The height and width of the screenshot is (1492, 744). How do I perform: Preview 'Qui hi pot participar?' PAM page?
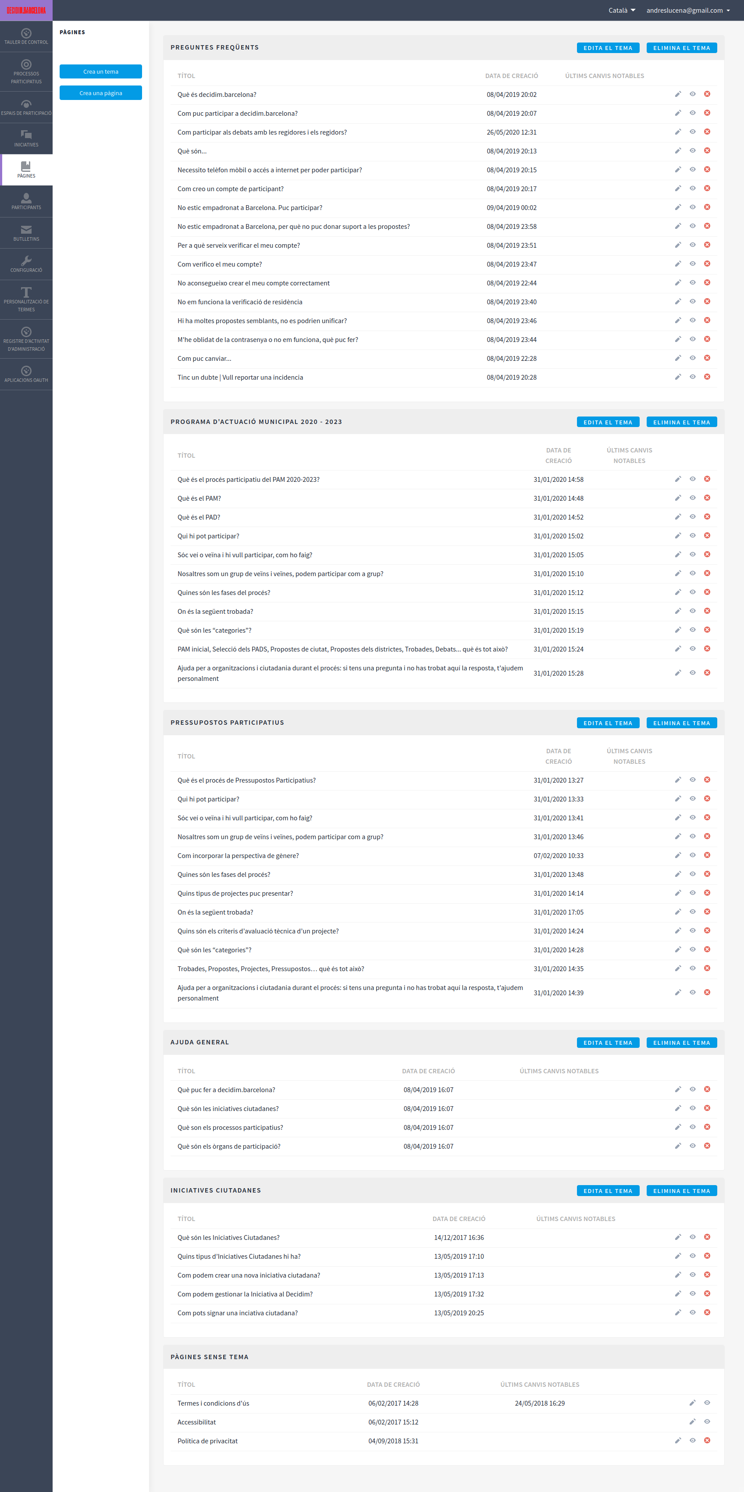(x=692, y=535)
